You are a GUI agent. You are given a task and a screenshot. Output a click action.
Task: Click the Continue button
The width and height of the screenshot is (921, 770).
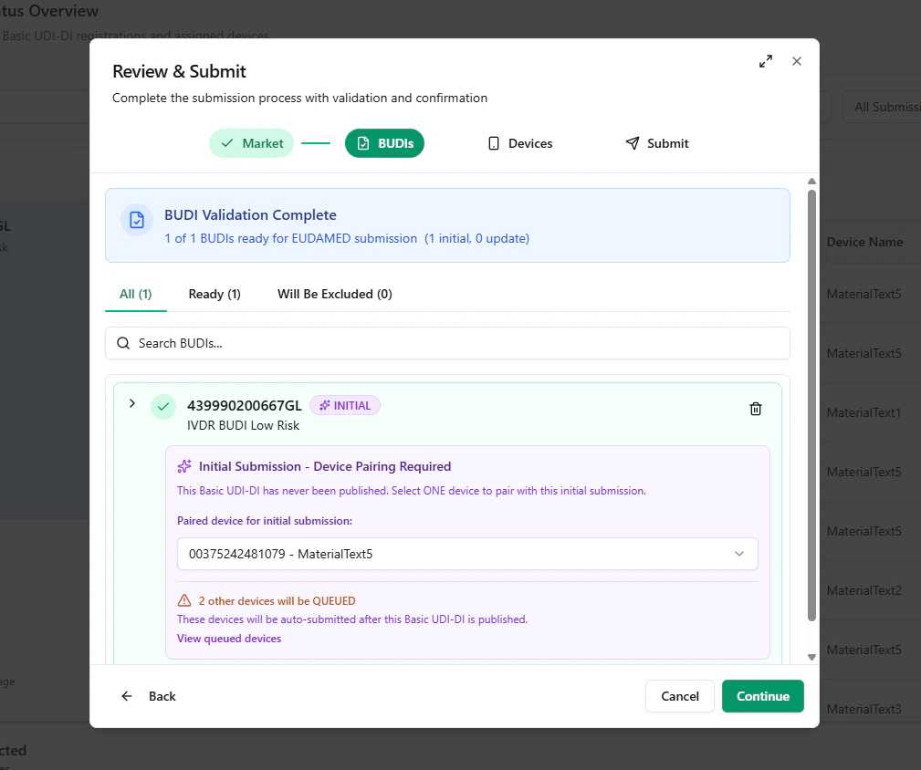point(762,696)
